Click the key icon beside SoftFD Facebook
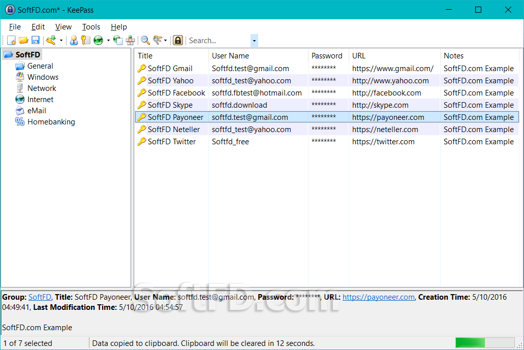The image size is (524, 350). tap(142, 93)
